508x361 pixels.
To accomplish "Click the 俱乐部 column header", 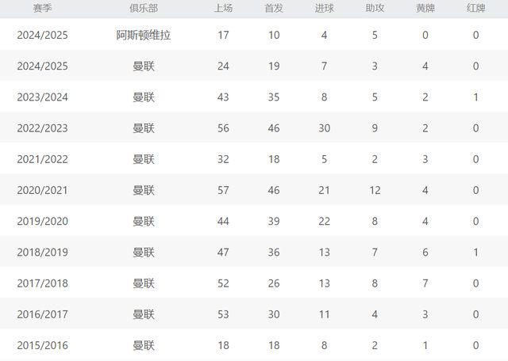I will tap(144, 8).
